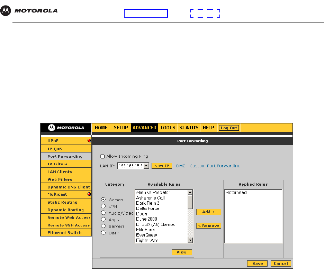Open Remote SSH Access in the sidebar
The height and width of the screenshot is (269, 334).
coord(66,225)
